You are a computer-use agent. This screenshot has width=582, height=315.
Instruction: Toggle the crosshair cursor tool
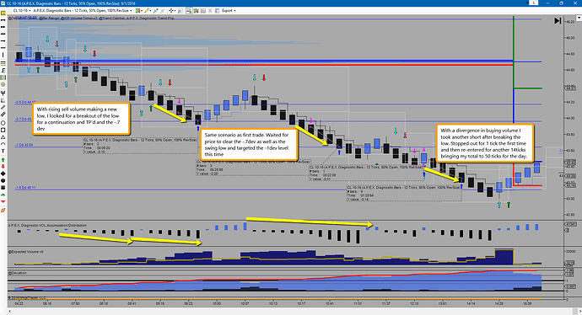(x=171, y=11)
